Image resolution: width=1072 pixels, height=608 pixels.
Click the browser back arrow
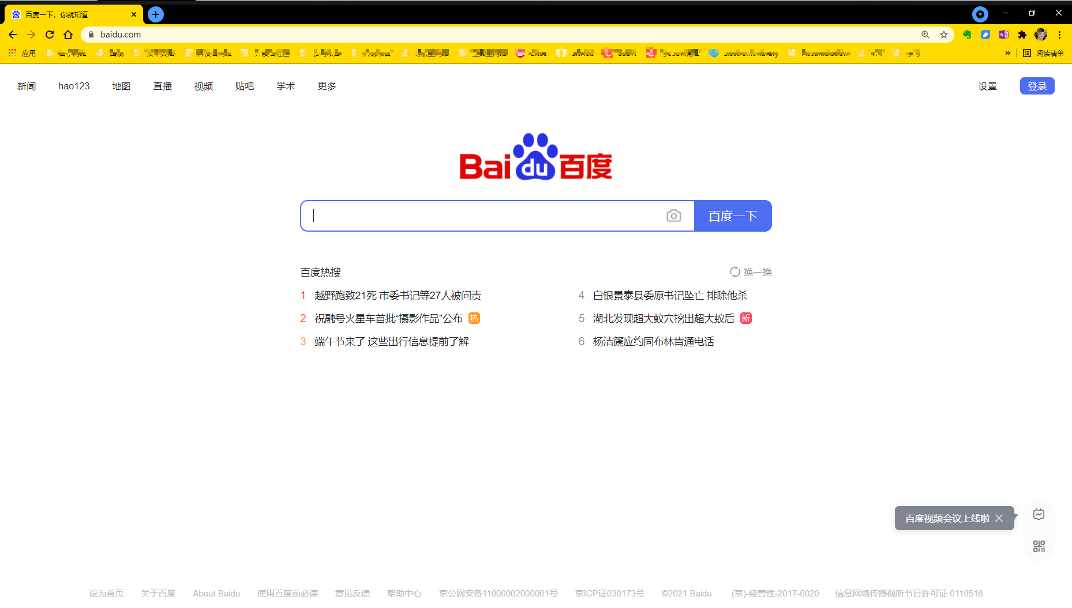[x=13, y=35]
